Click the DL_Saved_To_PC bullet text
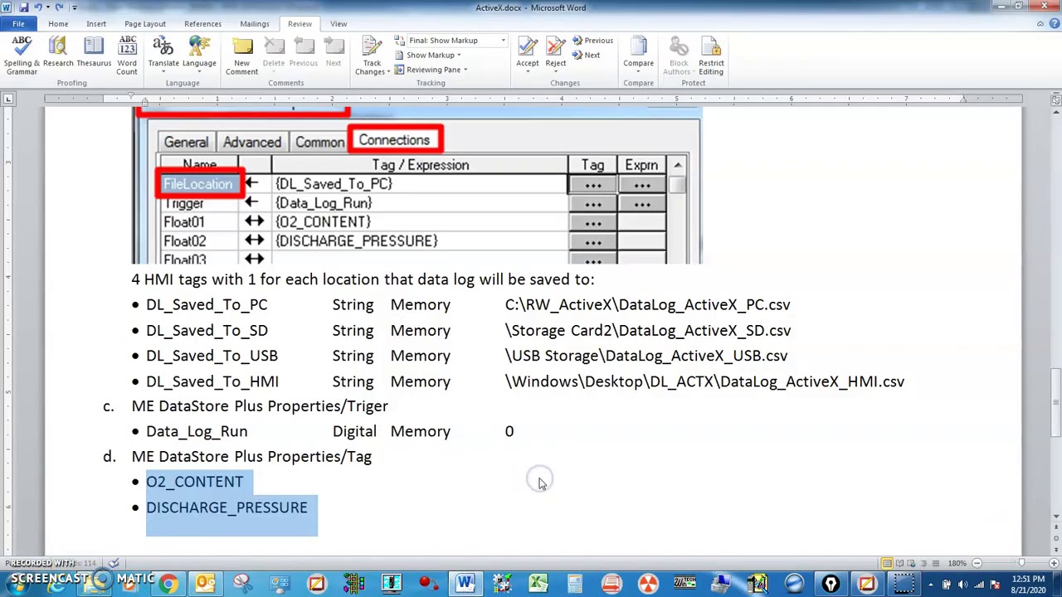The image size is (1062, 597). click(207, 305)
